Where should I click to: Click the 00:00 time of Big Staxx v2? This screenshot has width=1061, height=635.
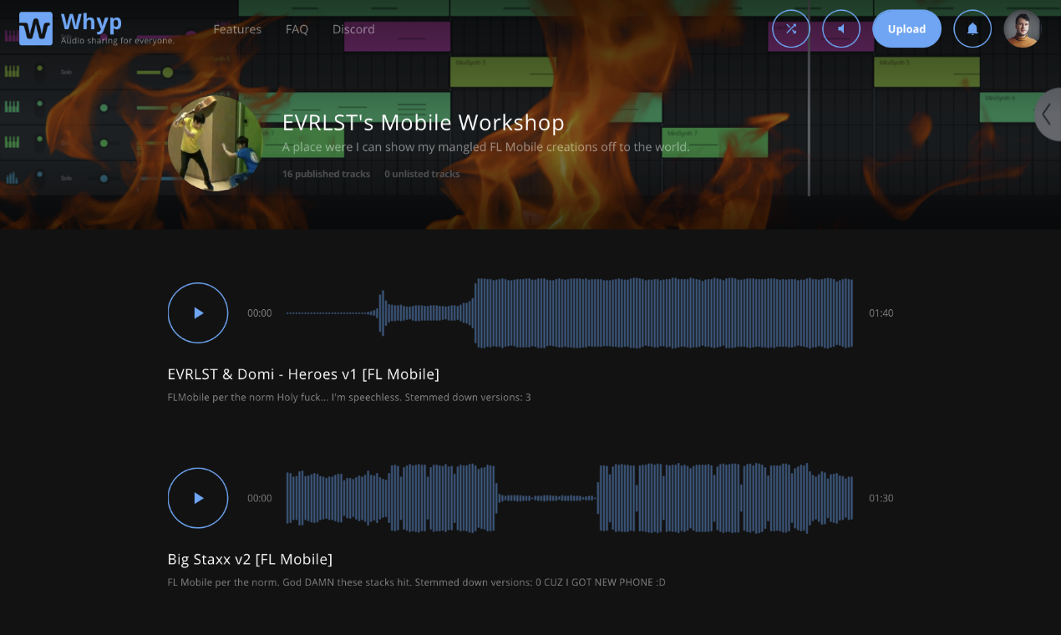click(x=260, y=498)
